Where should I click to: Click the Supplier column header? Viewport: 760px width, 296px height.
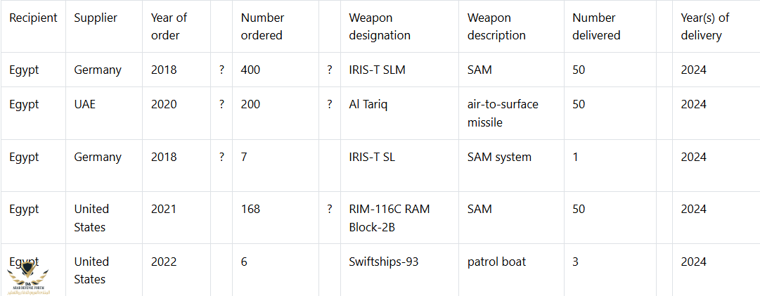click(x=96, y=18)
